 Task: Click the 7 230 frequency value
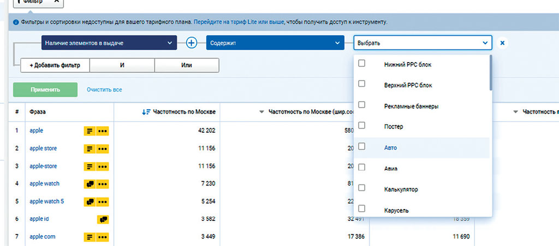click(x=209, y=184)
